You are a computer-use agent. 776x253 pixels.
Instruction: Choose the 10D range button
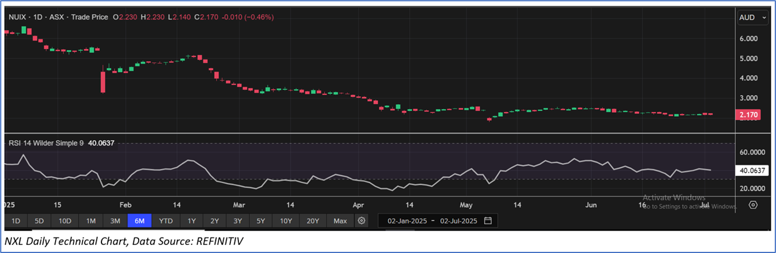pos(65,220)
